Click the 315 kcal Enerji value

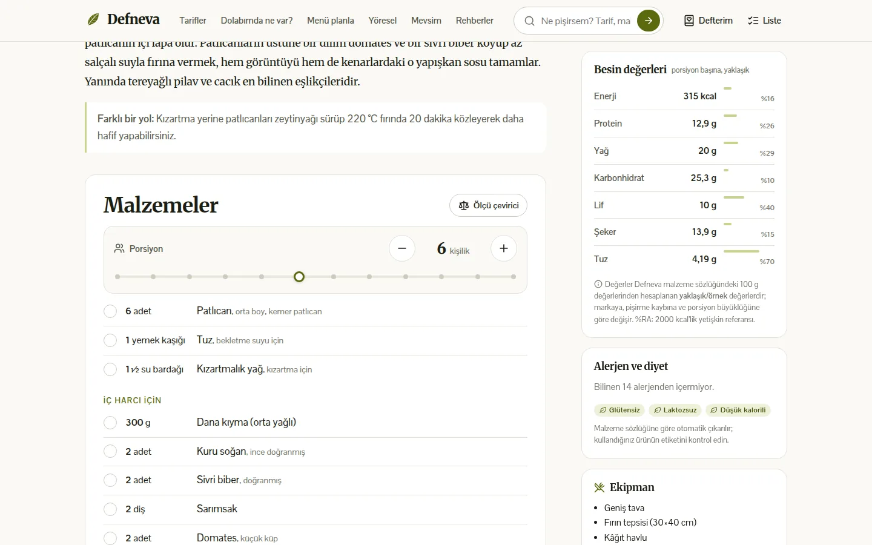(700, 96)
